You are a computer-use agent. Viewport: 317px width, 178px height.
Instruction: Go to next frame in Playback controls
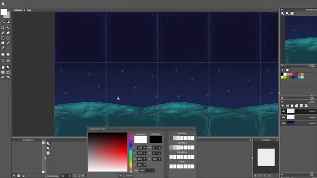click(269, 176)
